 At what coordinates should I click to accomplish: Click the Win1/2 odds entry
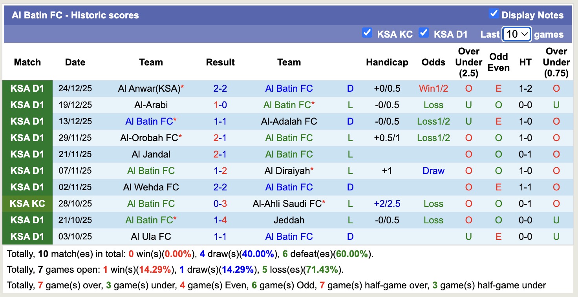[433, 88]
